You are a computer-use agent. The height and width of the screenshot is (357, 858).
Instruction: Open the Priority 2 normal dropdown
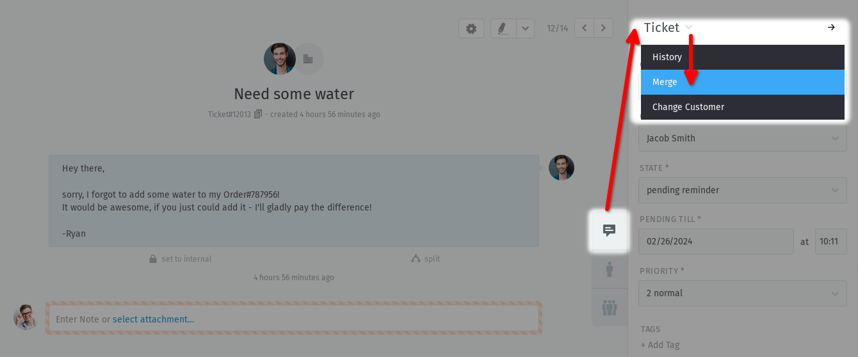(x=743, y=293)
